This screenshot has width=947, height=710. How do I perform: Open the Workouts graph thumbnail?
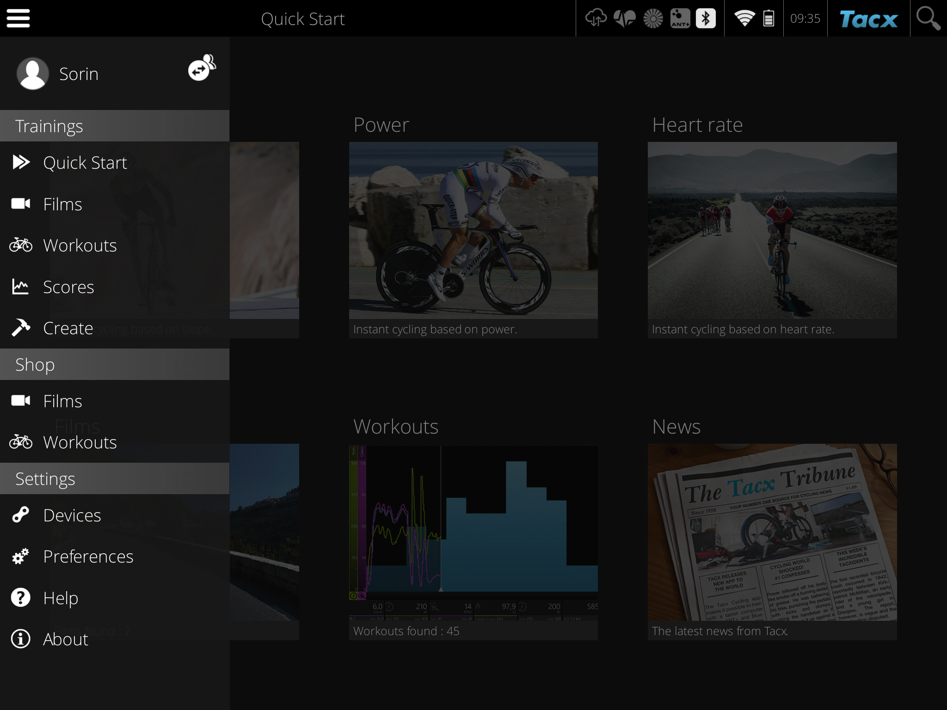473,532
